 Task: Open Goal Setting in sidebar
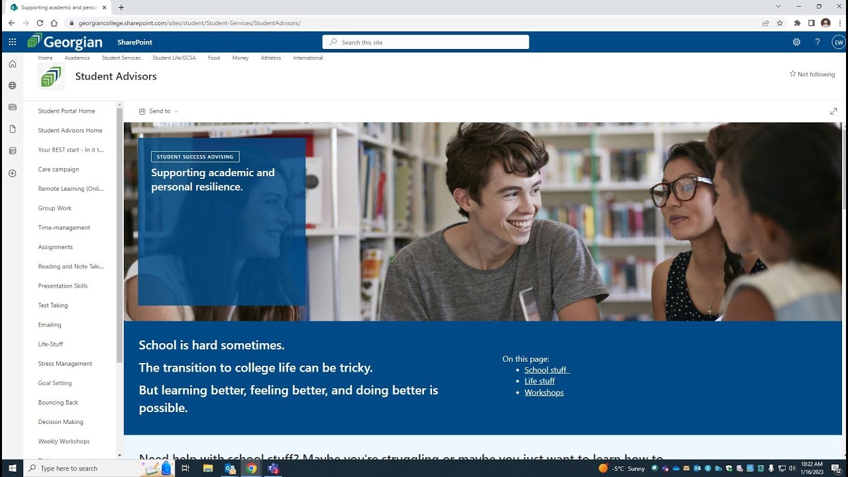(55, 383)
